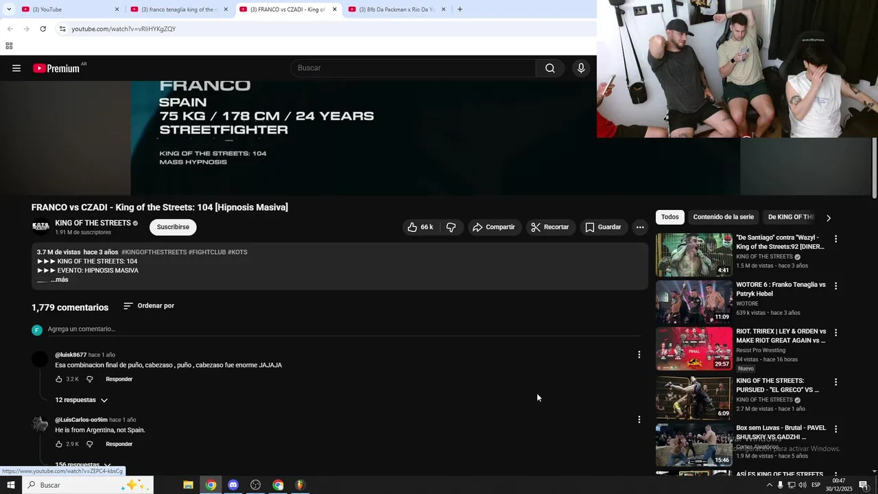
Task: Reply to @LuisCarlos-oo9im with Responder
Action: (119, 444)
